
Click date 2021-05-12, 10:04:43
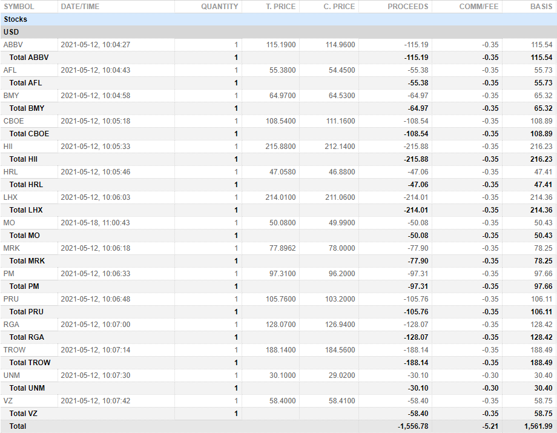coord(96,70)
